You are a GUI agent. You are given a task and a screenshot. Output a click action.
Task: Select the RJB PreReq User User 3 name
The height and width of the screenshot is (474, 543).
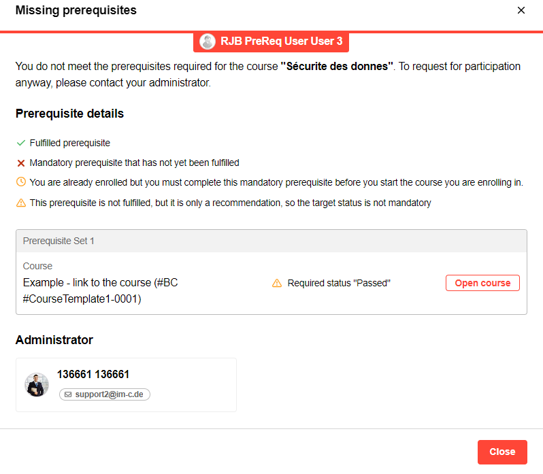[x=281, y=41]
